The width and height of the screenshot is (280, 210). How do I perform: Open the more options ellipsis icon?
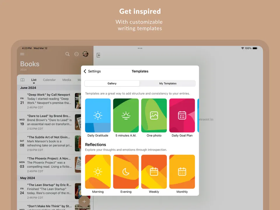pyautogui.click(x=76, y=54)
